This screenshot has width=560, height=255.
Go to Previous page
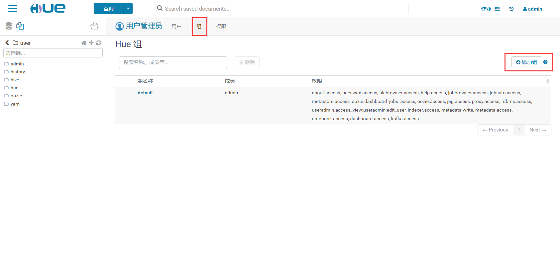495,130
